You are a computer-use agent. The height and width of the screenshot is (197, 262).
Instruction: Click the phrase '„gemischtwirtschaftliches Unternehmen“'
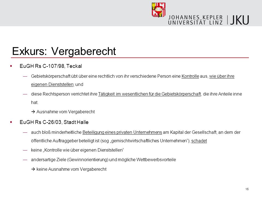pyautogui.click(x=149, y=141)
